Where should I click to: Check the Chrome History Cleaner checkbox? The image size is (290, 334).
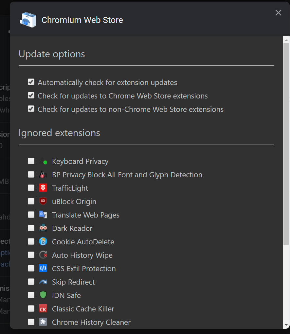coord(31,322)
